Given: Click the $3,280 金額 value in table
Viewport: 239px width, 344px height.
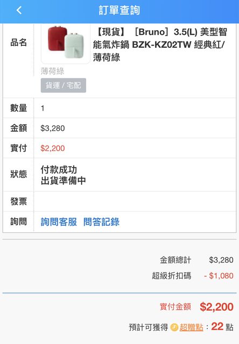Looking at the screenshot, I should click(x=53, y=128).
